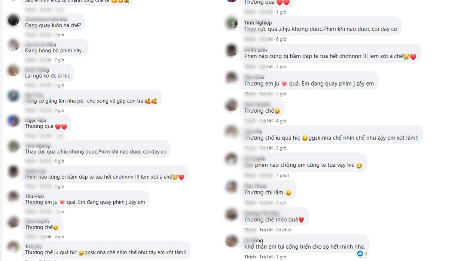449x261 pixels.
Task: Open Ngọc Nga's profile name link
Action: 36,120
